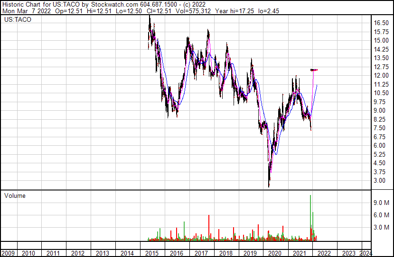Select the 2010 year label
This screenshot has height=257, width=394.
click(x=28, y=253)
